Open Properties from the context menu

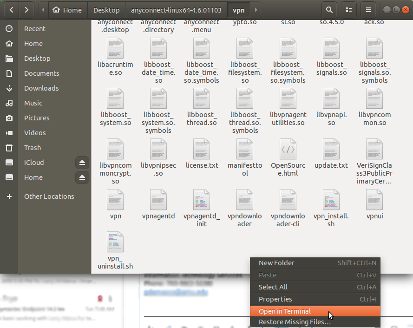pos(315,299)
